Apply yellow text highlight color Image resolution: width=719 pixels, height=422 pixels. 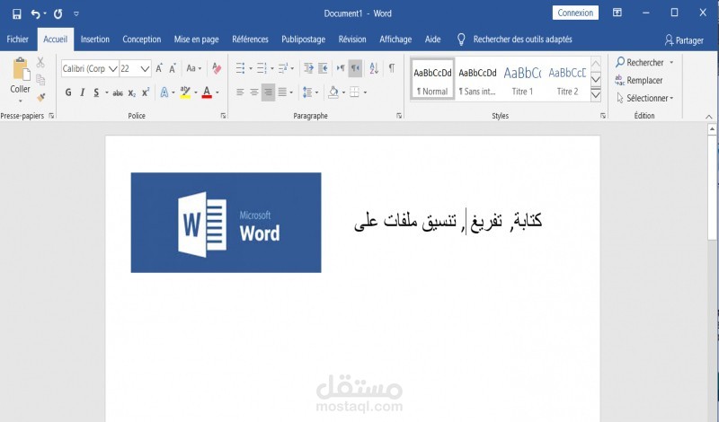[x=185, y=92]
